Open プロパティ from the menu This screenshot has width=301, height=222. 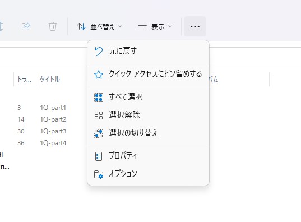(148, 156)
